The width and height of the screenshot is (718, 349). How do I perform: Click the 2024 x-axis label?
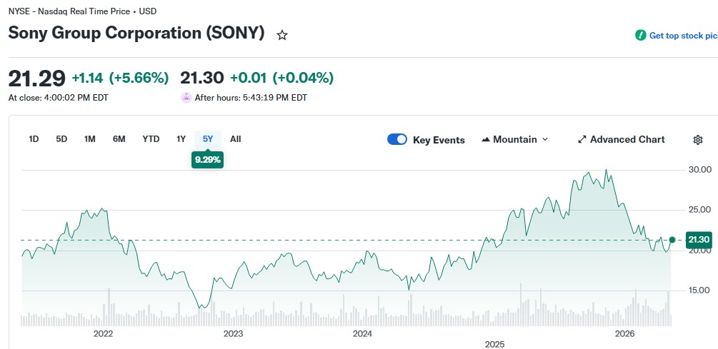(363, 334)
